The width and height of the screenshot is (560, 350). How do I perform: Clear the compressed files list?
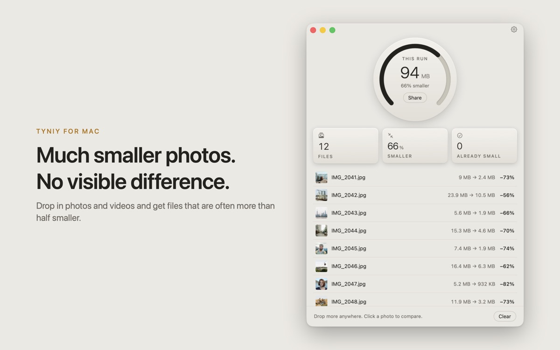click(x=504, y=316)
